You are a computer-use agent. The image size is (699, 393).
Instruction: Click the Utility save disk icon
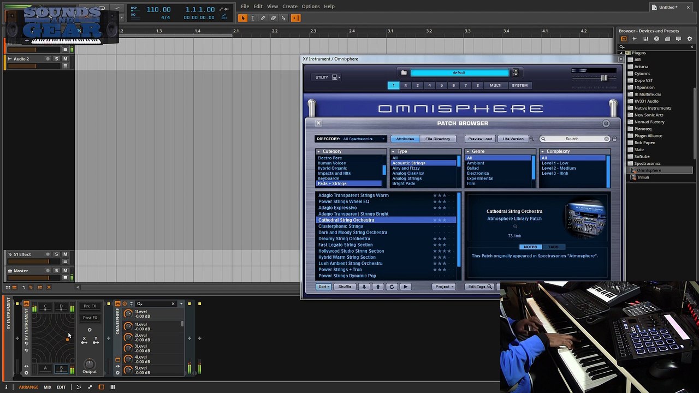click(x=334, y=78)
